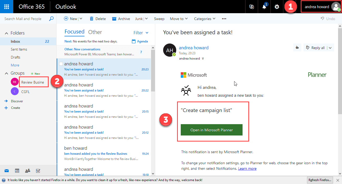Image resolution: width=342 pixels, height=184 pixels.
Task: Open the more actions ellipsis
Action: (224, 19)
